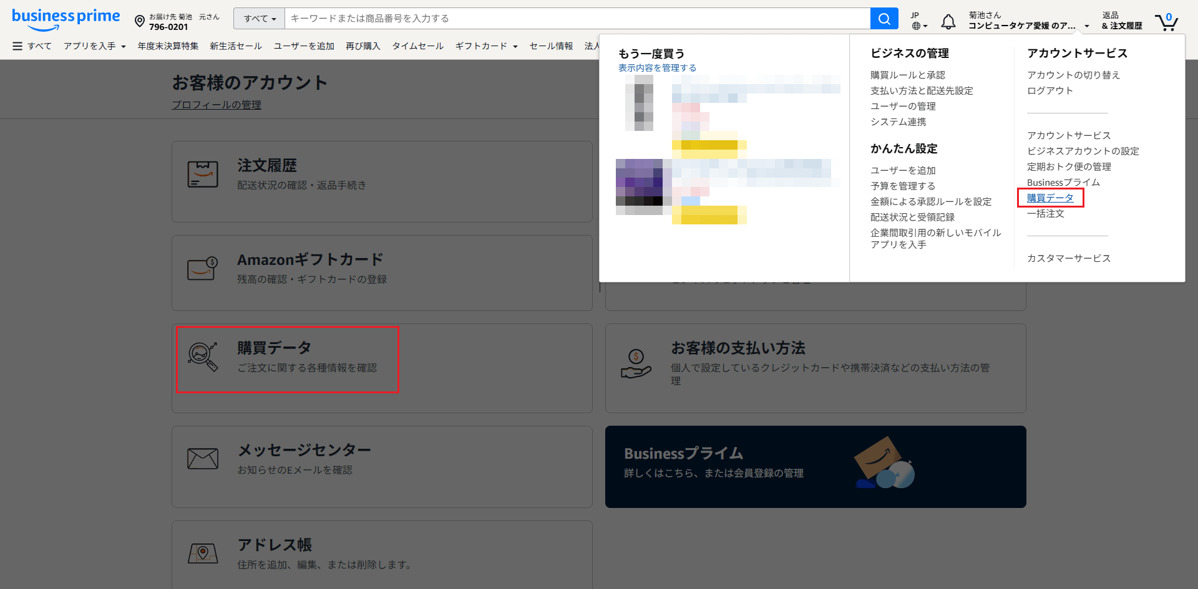Open the Businessプライム banner card

[x=815, y=466]
